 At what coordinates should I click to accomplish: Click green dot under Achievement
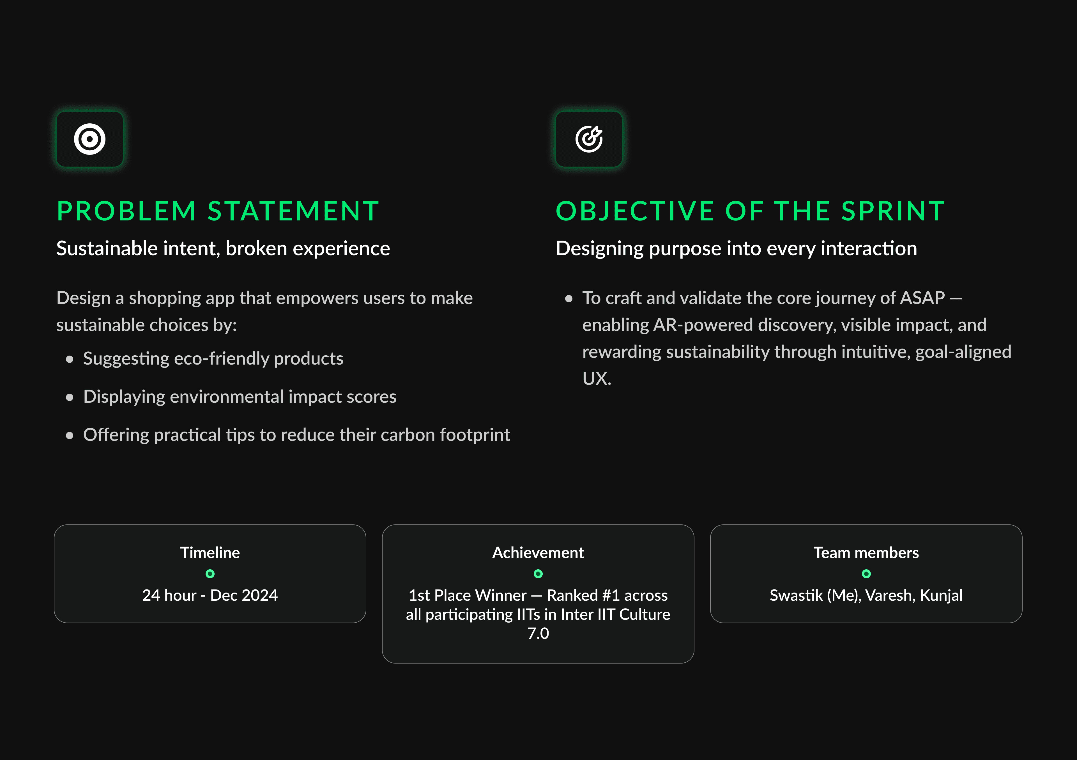coord(538,574)
